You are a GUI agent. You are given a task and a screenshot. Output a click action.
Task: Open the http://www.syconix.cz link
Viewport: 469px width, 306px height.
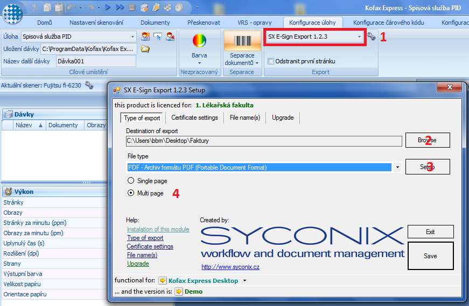pos(230,267)
